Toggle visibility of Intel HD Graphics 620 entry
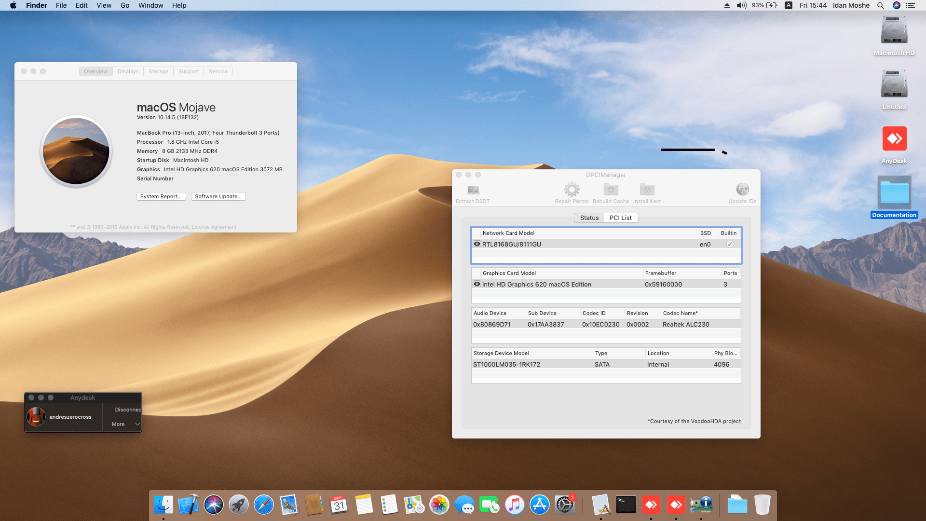This screenshot has width=926, height=521. pyautogui.click(x=477, y=284)
